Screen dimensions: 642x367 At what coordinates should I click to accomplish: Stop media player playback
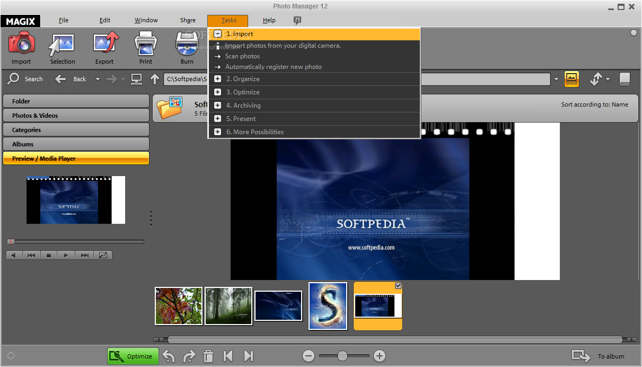(x=49, y=255)
